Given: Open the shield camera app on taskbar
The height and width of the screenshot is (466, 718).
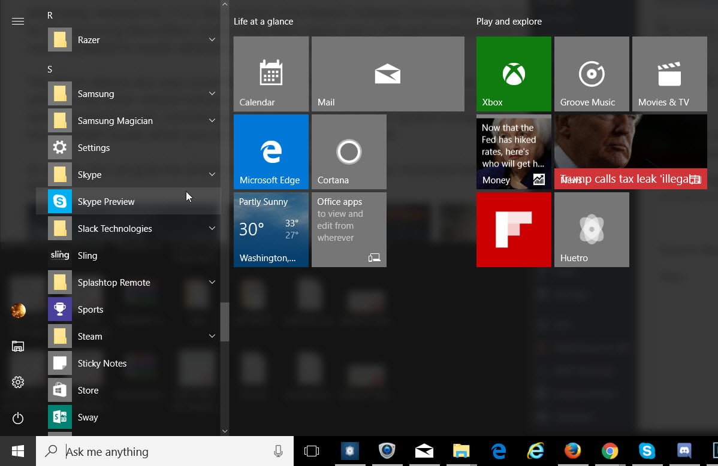Looking at the screenshot, I should tap(387, 452).
